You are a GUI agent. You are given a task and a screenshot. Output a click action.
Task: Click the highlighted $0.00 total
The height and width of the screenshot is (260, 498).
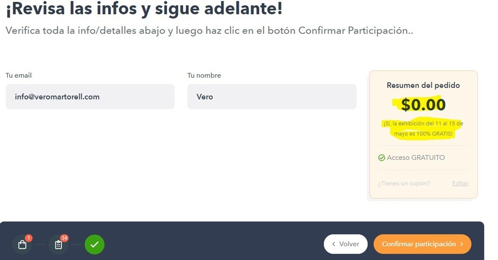tap(423, 105)
